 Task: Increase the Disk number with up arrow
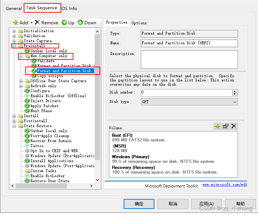coord(235,91)
